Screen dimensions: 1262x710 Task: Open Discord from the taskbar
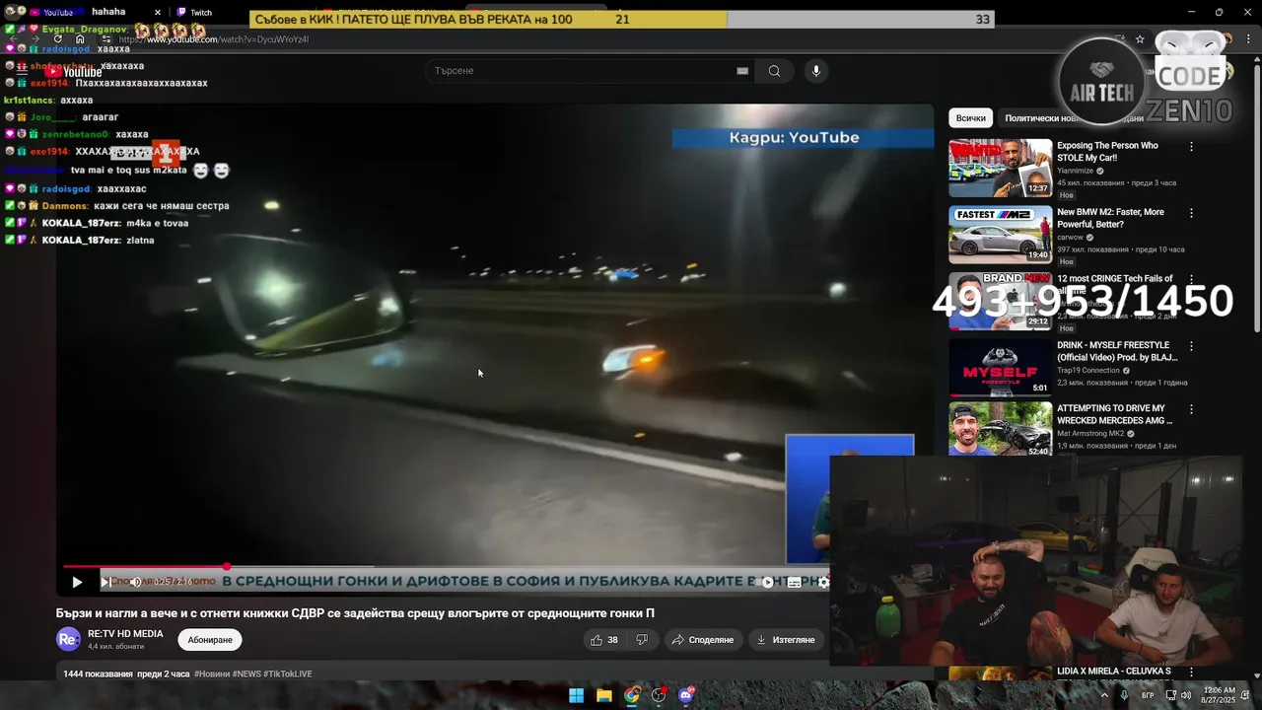(x=686, y=695)
